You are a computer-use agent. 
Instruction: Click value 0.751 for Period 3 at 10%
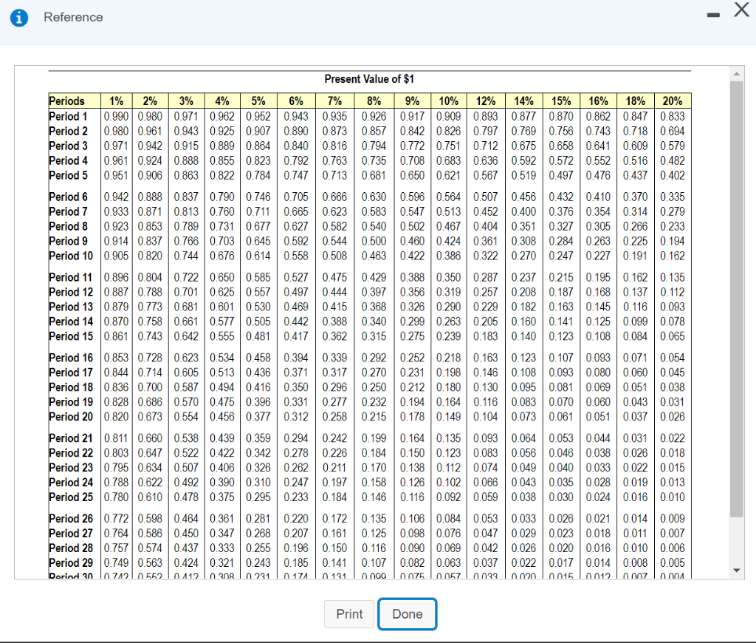point(448,146)
